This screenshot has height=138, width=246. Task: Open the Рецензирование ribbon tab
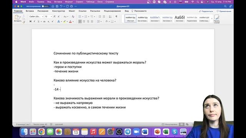(112, 11)
